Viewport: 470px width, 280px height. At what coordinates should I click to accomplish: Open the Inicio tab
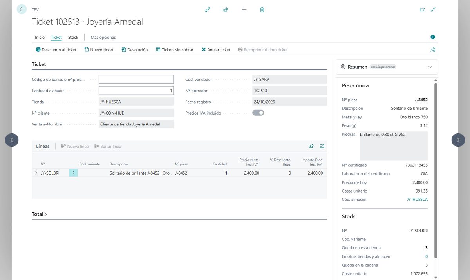(40, 38)
